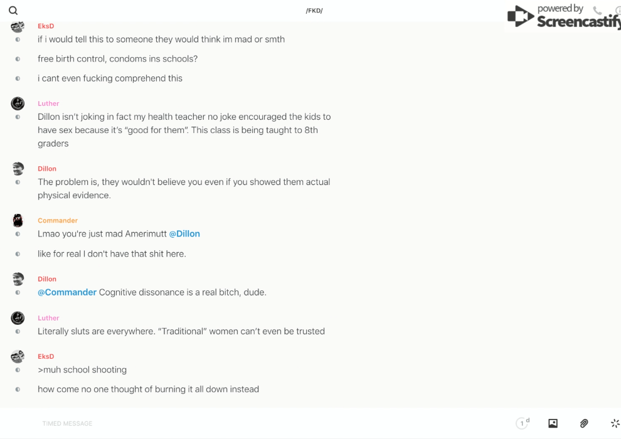Click status dot beside "how come no one" message

coord(18,389)
